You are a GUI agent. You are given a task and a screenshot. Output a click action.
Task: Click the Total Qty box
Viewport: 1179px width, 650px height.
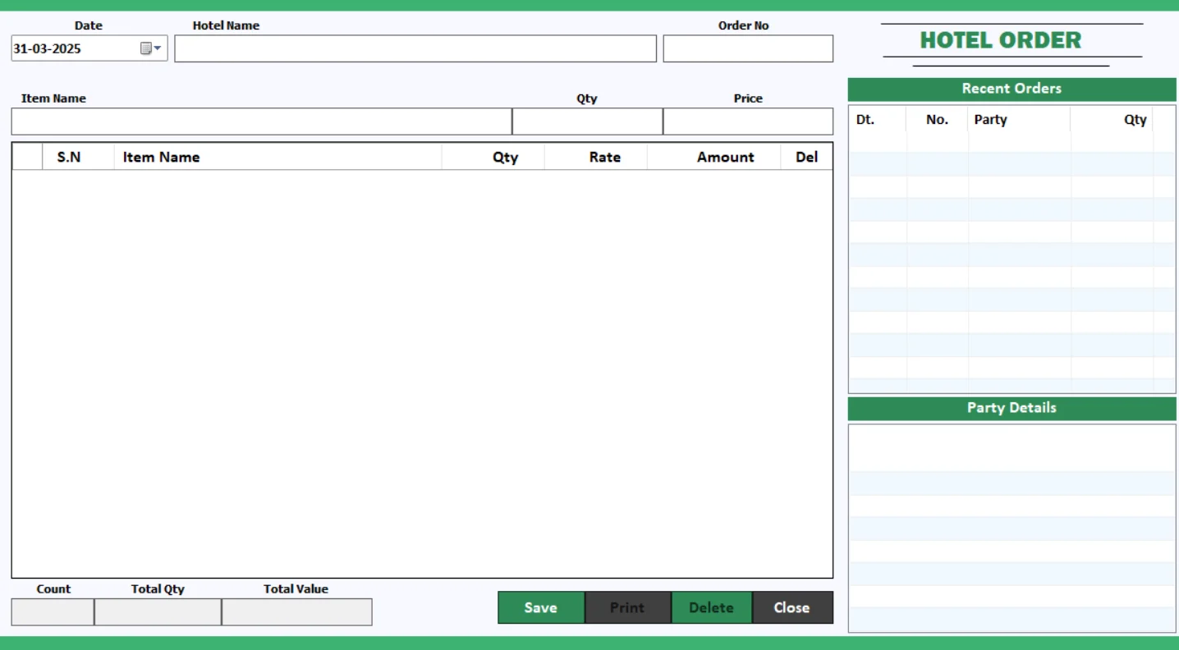click(158, 612)
